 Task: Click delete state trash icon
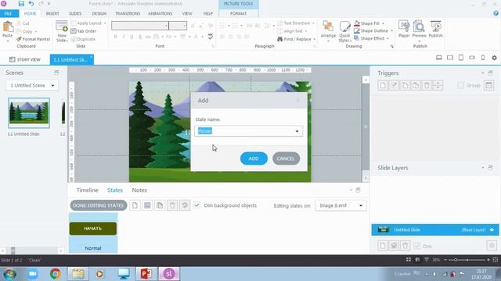pyautogui.click(x=172, y=205)
